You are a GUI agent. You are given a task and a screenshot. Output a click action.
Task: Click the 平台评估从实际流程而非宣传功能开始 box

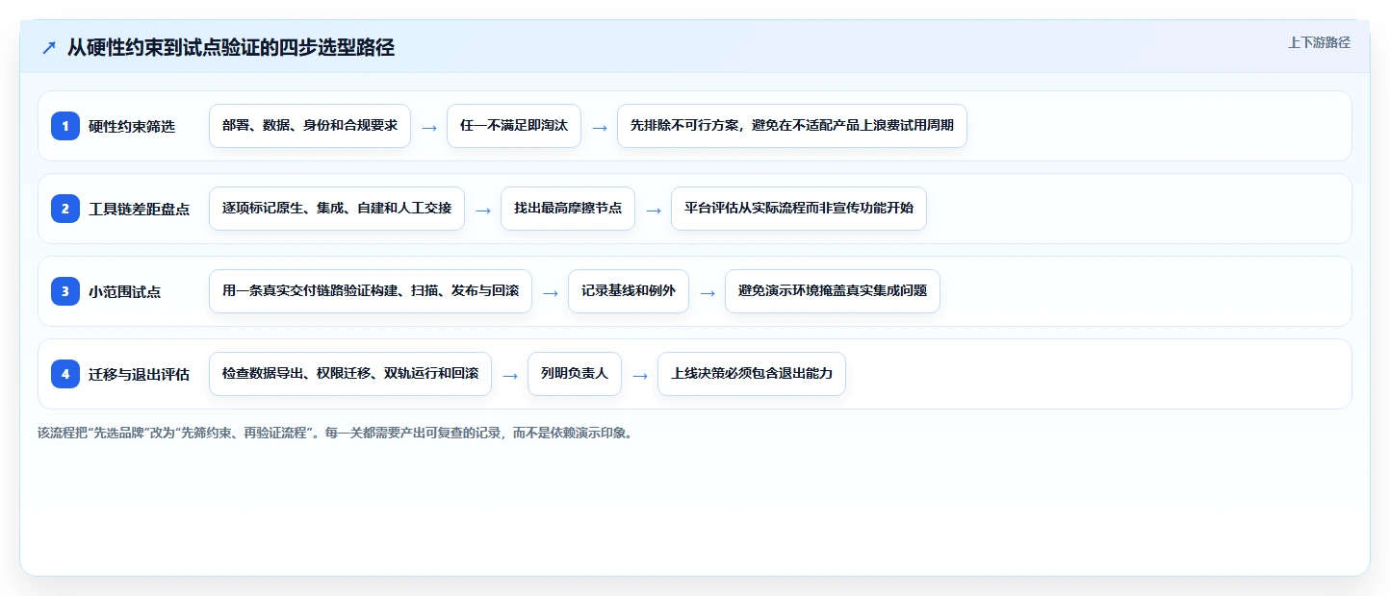click(x=799, y=209)
